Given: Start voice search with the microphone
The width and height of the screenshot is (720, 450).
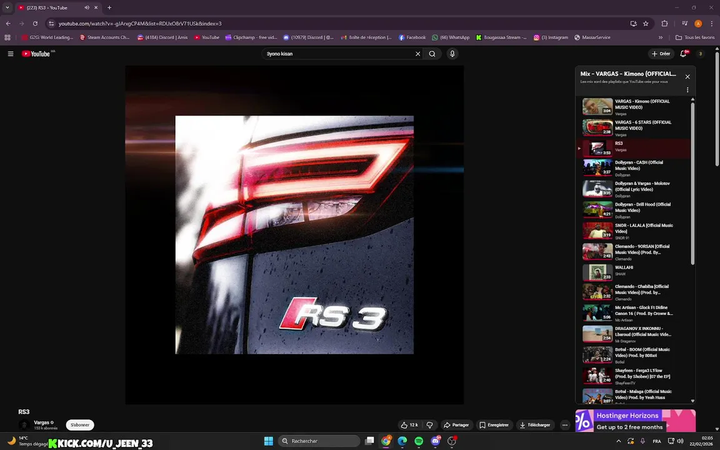Looking at the screenshot, I should coord(452,54).
